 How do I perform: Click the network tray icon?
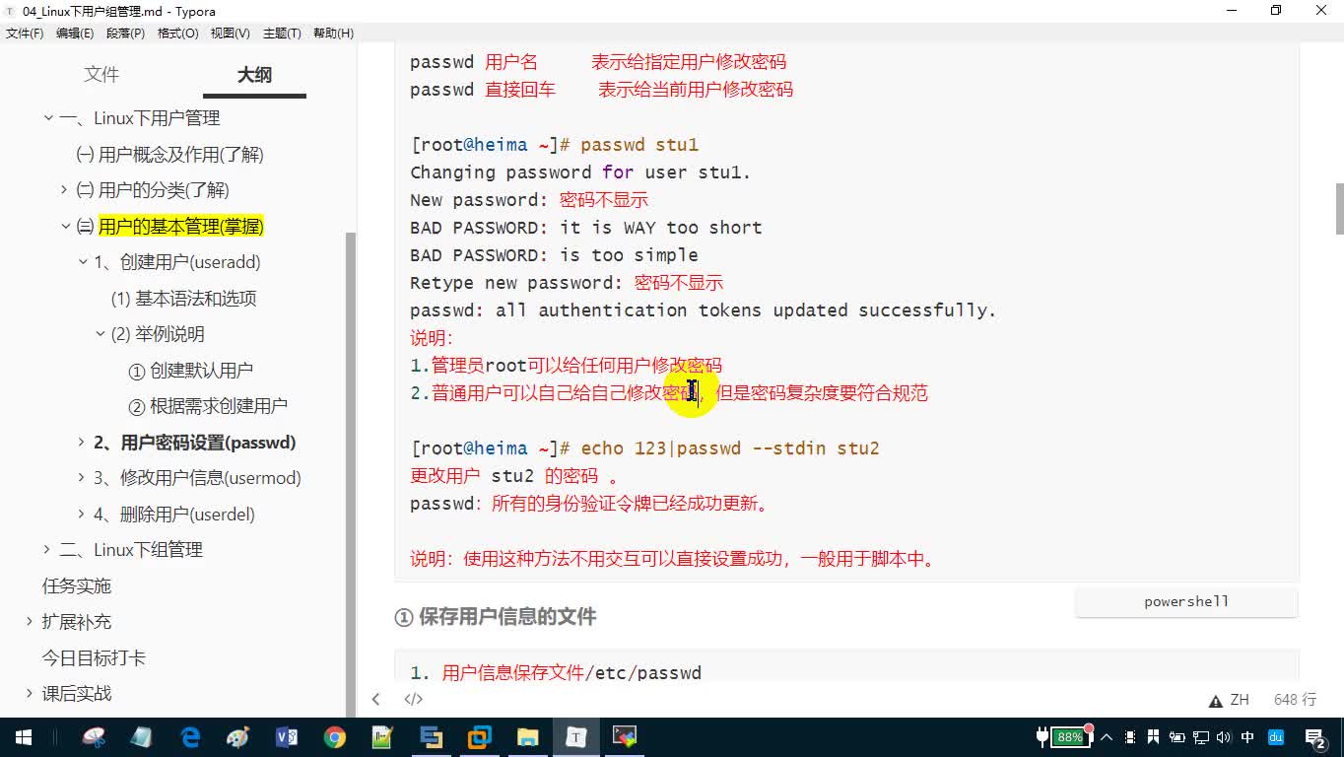pyautogui.click(x=1201, y=737)
